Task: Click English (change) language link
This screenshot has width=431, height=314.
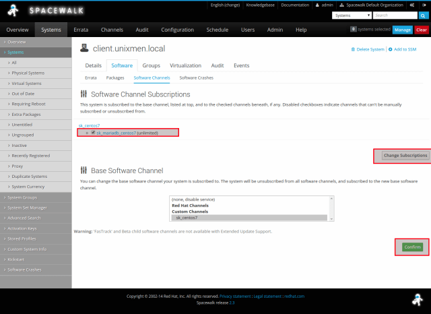Action: pos(225,5)
